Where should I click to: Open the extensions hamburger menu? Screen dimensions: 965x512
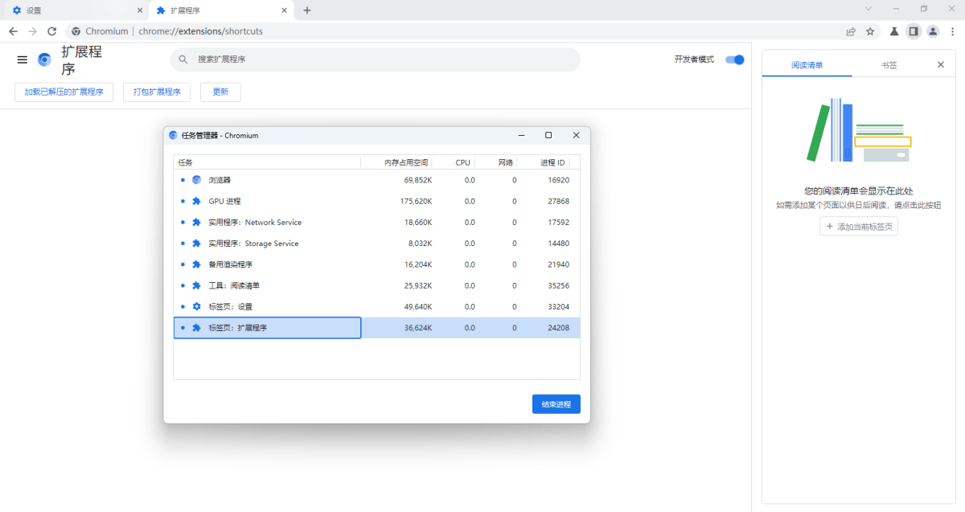pyautogui.click(x=23, y=59)
